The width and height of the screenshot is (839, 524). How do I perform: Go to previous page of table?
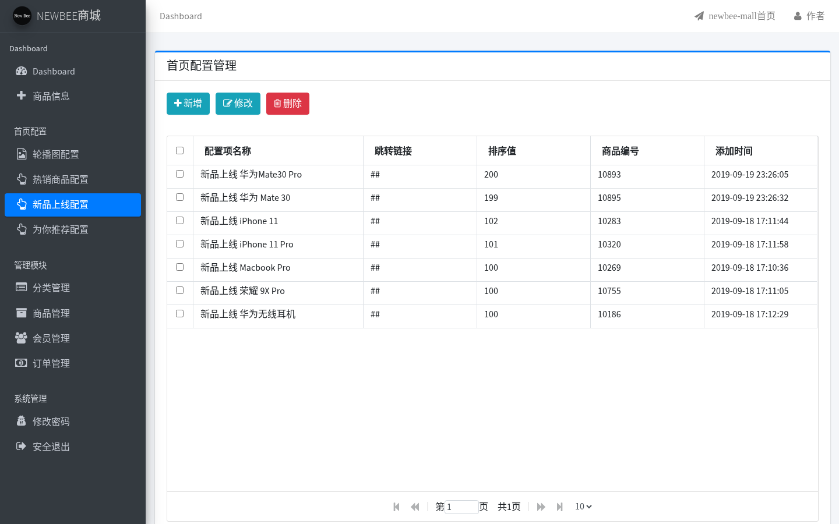coord(415,507)
